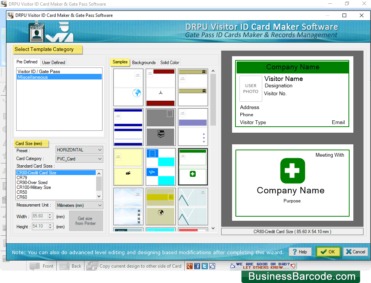Screen dimensions: 371x283
Task: Choose the gray books sample template
Action: [160, 127]
